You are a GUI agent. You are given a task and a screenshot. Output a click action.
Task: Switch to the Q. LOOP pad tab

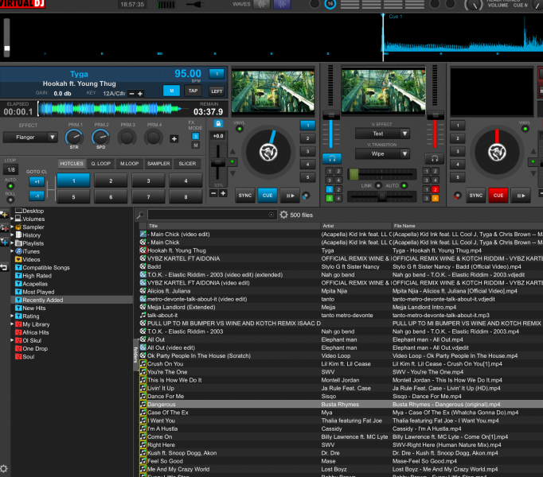[101, 164]
